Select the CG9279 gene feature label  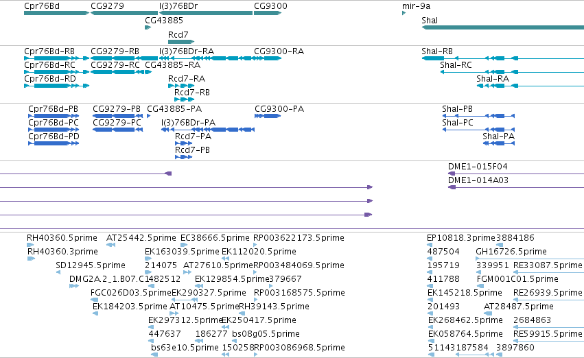click(107, 6)
